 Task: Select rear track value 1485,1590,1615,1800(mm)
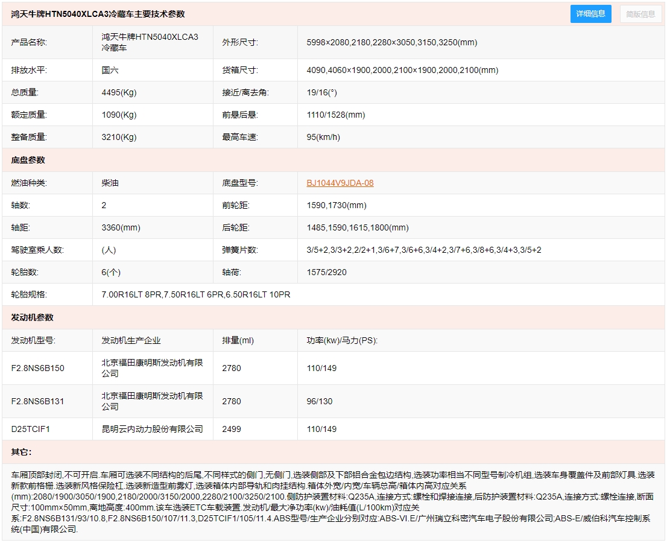(358, 227)
